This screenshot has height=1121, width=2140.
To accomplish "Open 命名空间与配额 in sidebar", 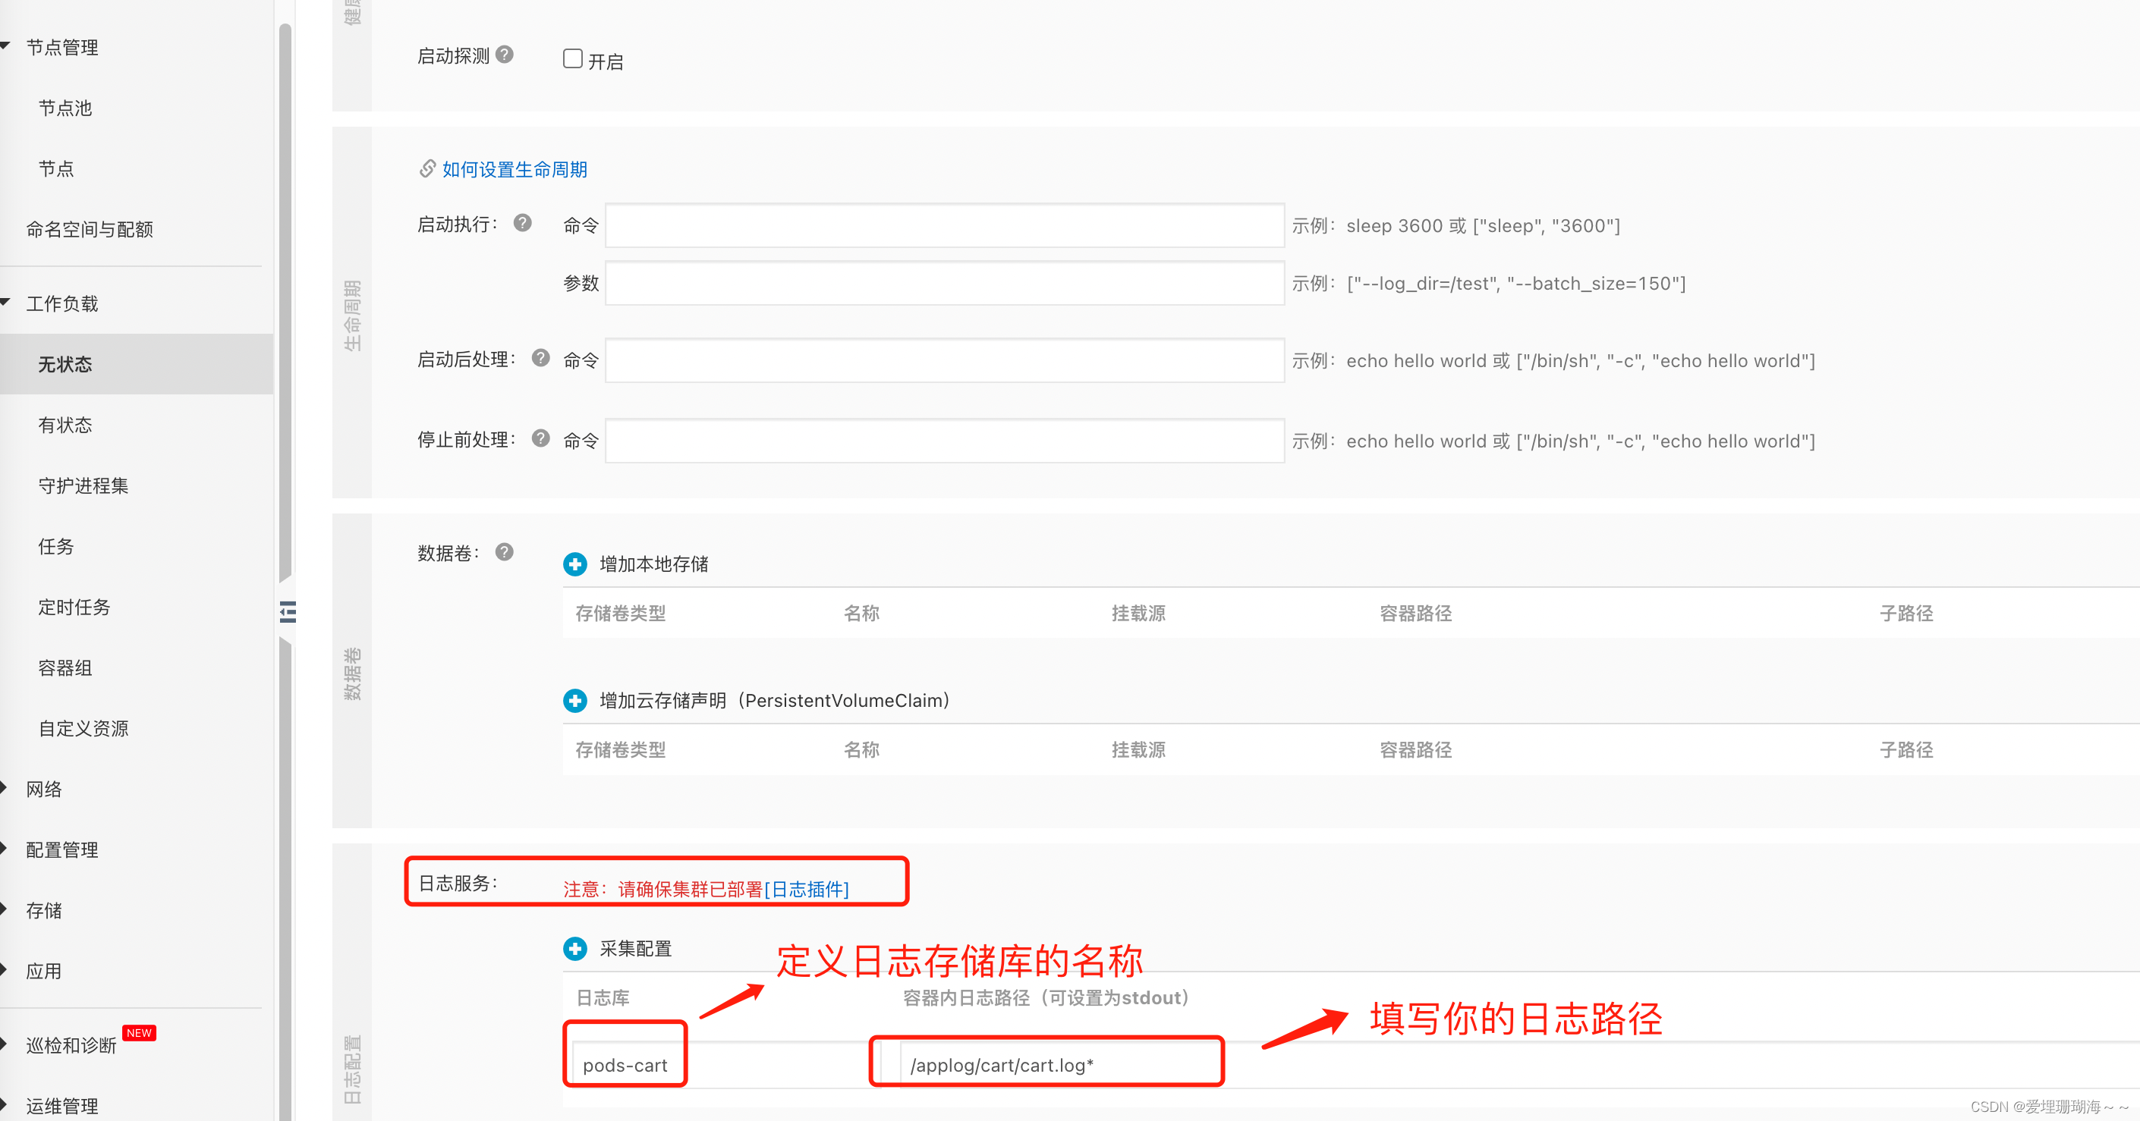I will point(90,229).
